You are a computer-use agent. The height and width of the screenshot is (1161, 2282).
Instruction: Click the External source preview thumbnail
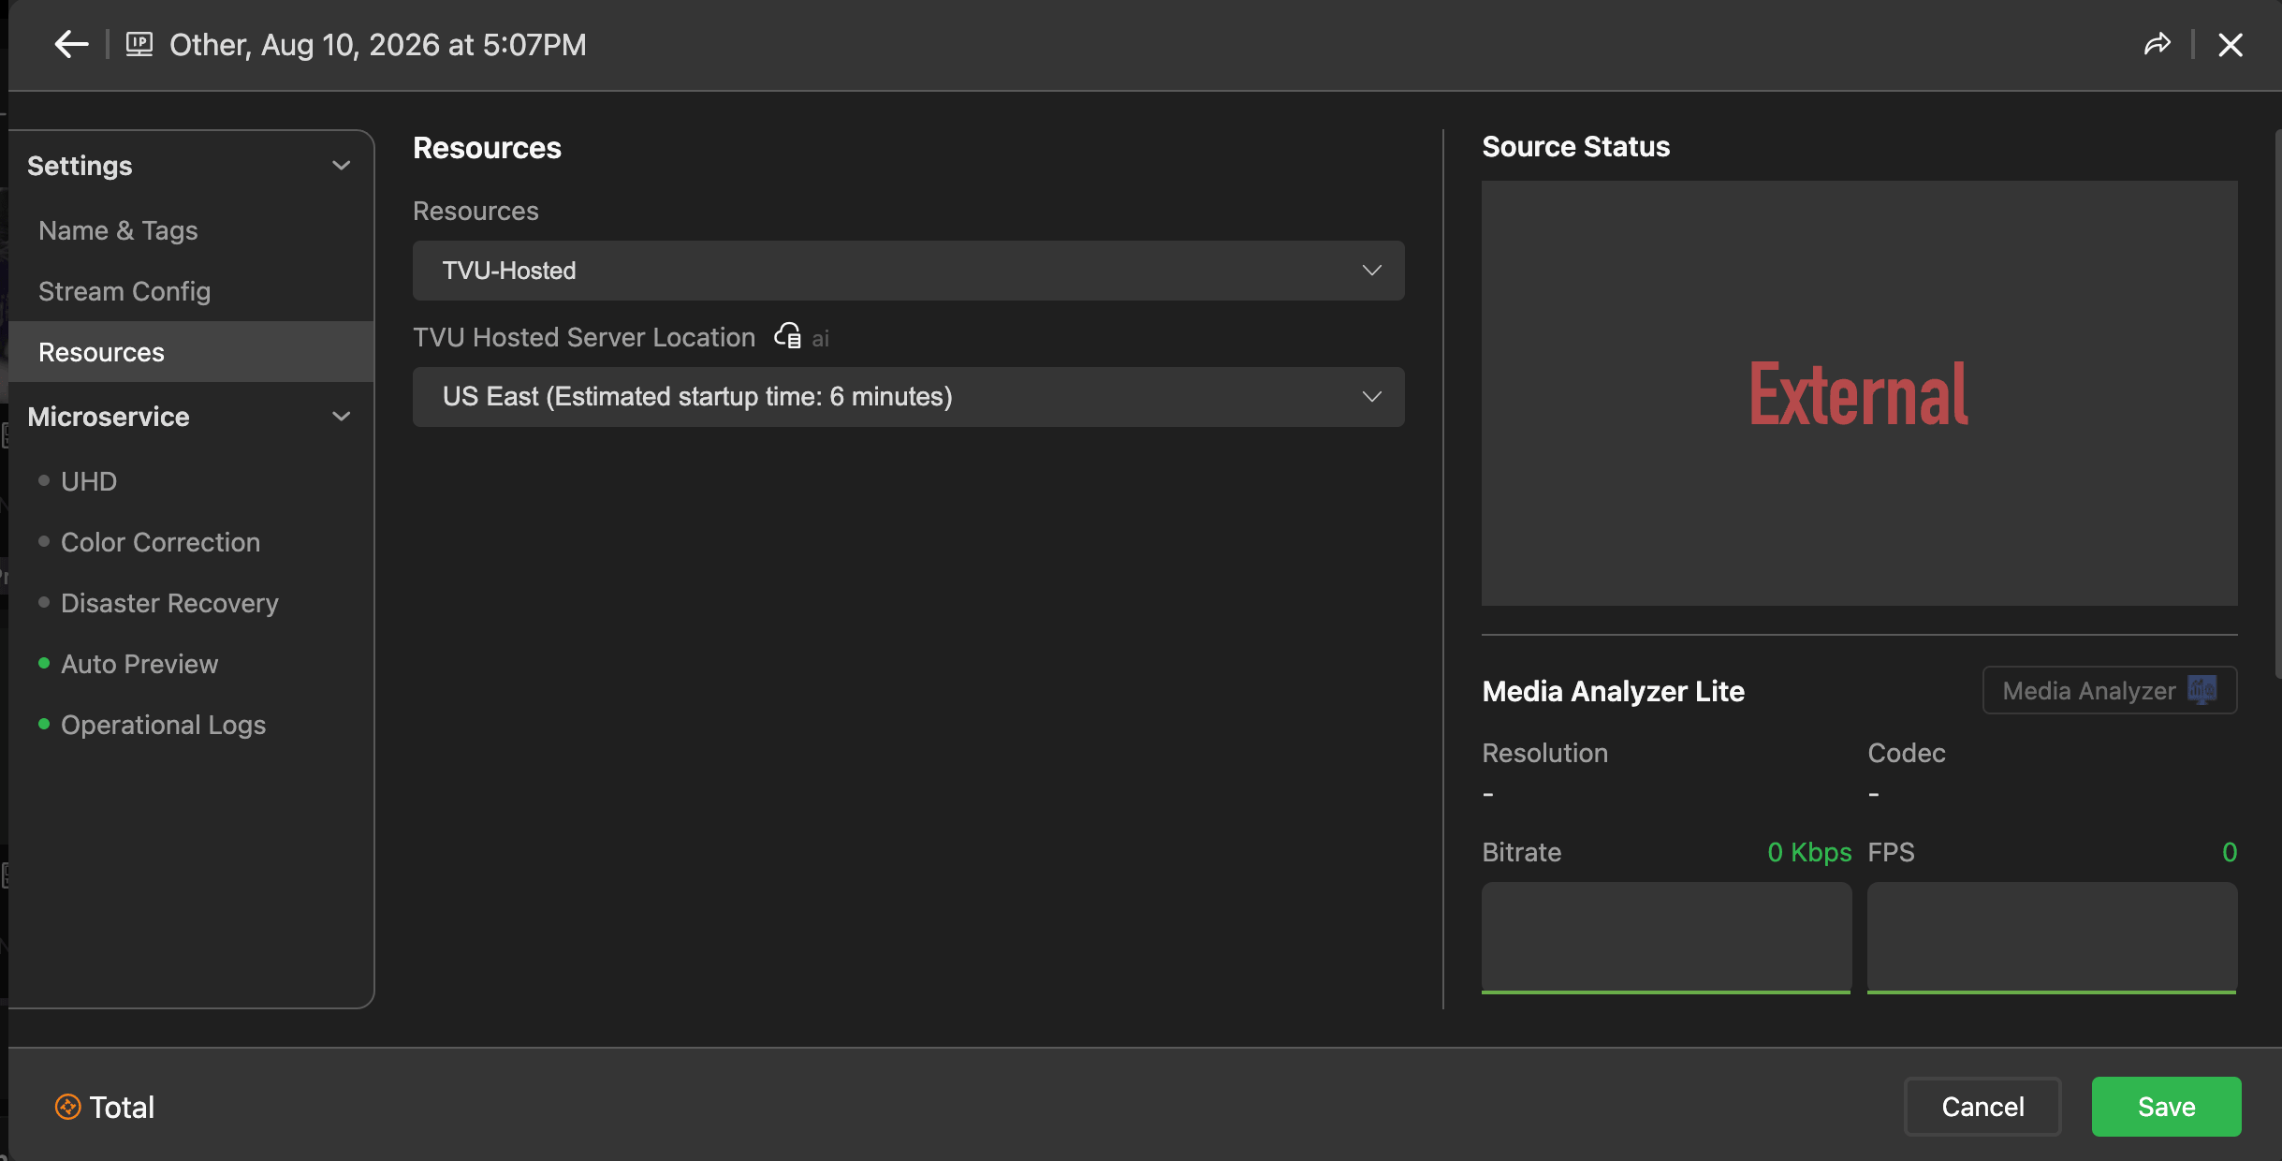[x=1859, y=393]
